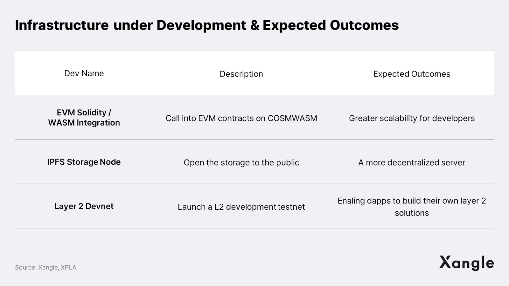This screenshot has height=286, width=509.
Task: Click the Source: Xangle, XPLA caption
Action: coord(45,268)
